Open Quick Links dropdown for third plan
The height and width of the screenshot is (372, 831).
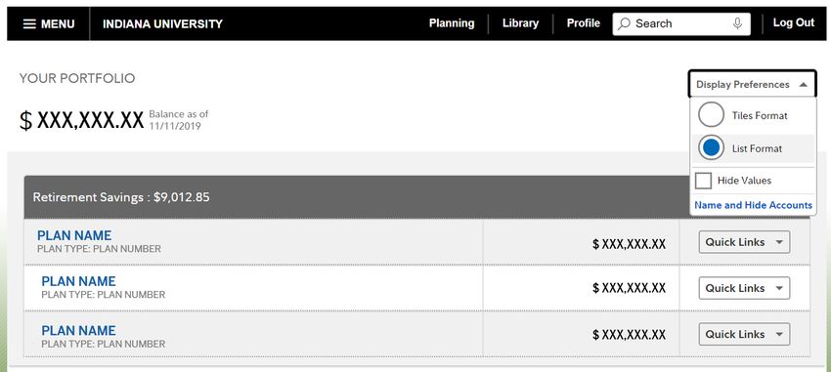click(744, 335)
